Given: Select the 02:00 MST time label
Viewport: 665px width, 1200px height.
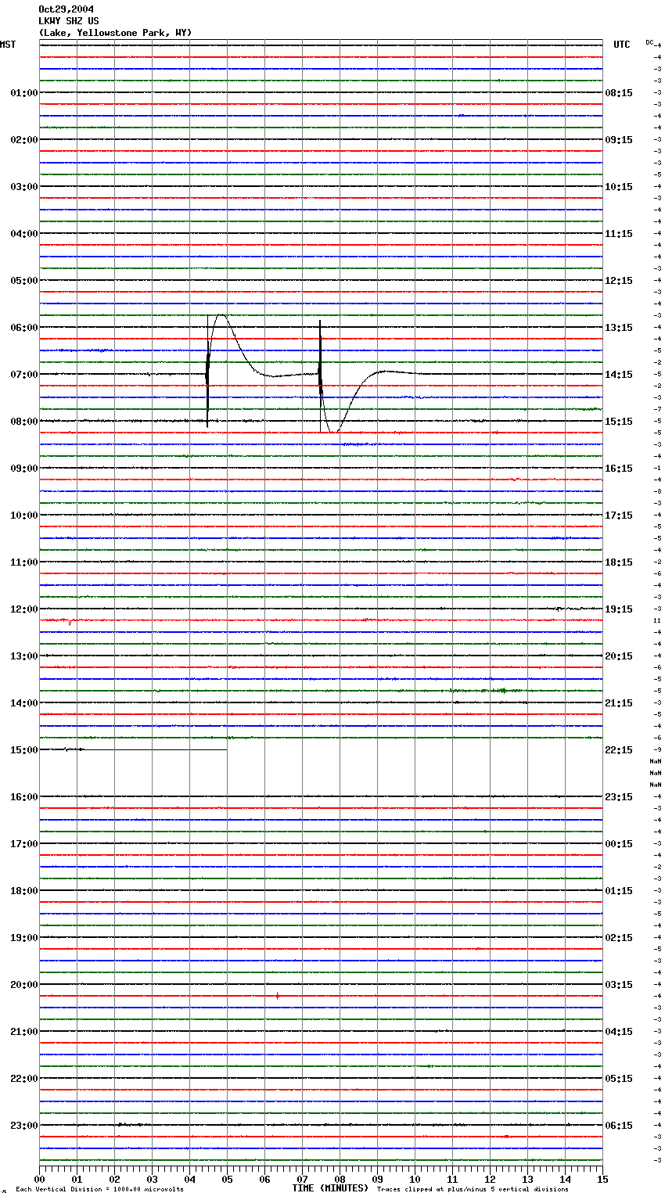Looking at the screenshot, I should [24, 140].
